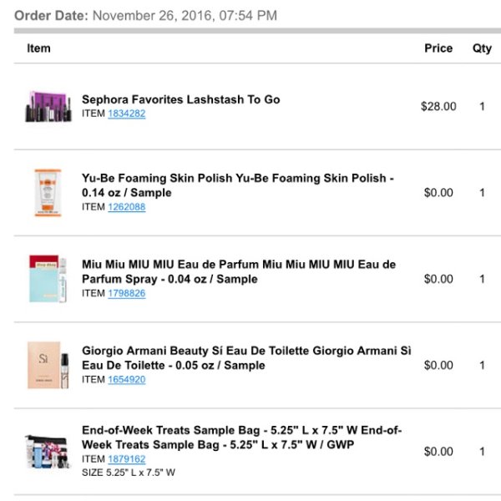Open item link 1654920

click(x=127, y=379)
